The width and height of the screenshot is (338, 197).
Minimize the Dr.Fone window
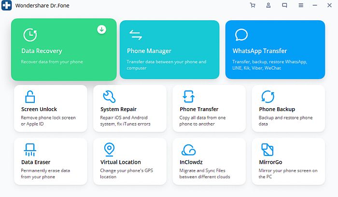[315, 5]
